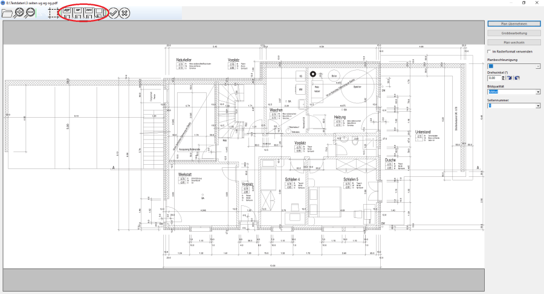
Task: Click the rotate plan icon beside Drehwinkel
Action: pyautogui.click(x=508, y=78)
